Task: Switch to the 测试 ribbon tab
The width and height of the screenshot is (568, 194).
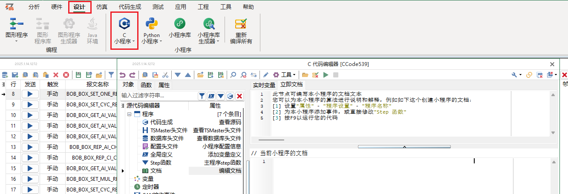Action: (158, 7)
